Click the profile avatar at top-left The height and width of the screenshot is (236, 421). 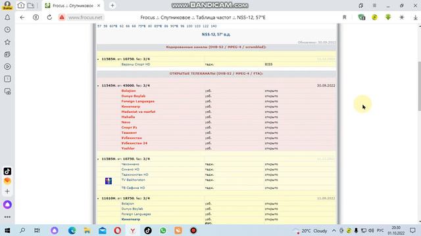pos(7,5)
